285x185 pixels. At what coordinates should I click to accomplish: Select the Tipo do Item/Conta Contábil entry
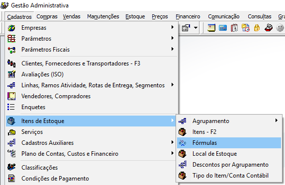pos(229,176)
